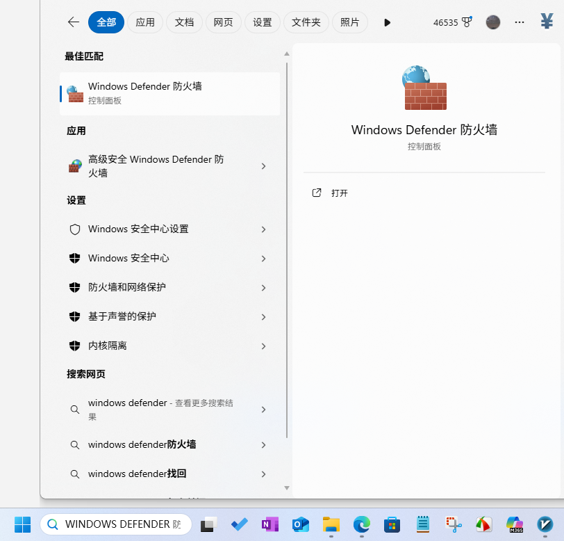Launch Outlook from the taskbar
Screen dimensions: 564x541
pos(300,524)
